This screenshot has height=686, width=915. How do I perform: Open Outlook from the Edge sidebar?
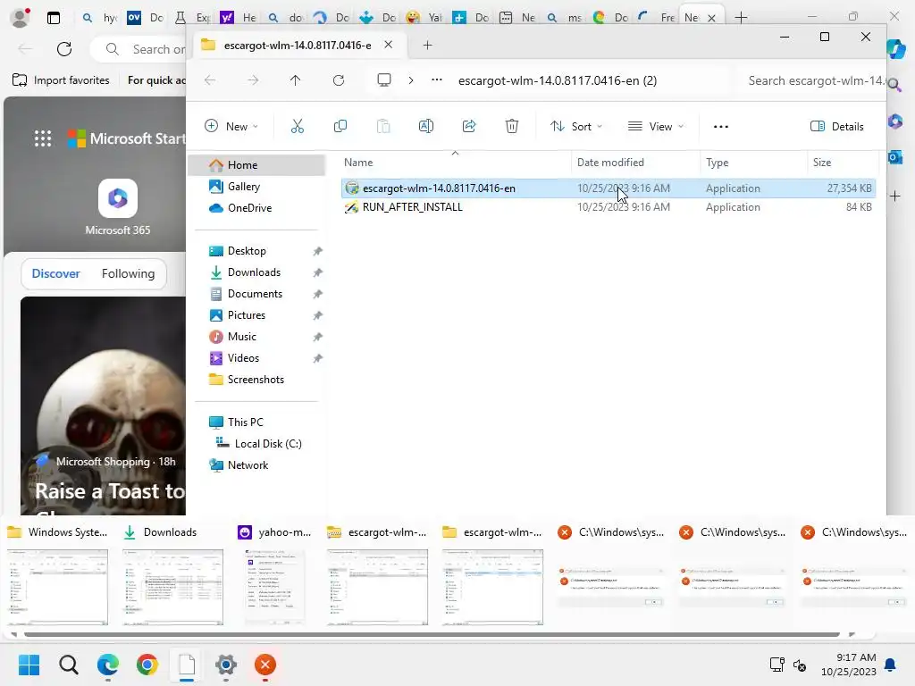[x=895, y=157]
